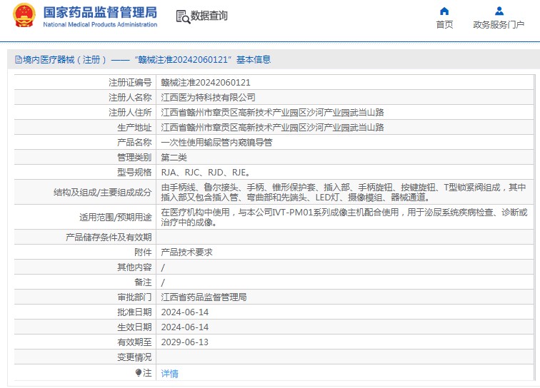Click the 适用范围/预期用途 label
This screenshot has height=388, width=540.
pos(116,218)
